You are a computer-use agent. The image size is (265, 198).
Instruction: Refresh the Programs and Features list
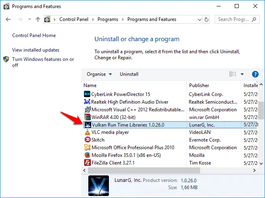click(206, 19)
